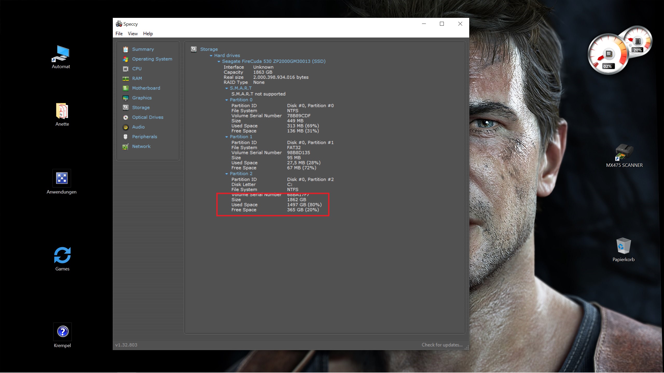Screen dimensions: 664x373
Task: Select the Optical Drives disc icon
Action: (x=126, y=117)
